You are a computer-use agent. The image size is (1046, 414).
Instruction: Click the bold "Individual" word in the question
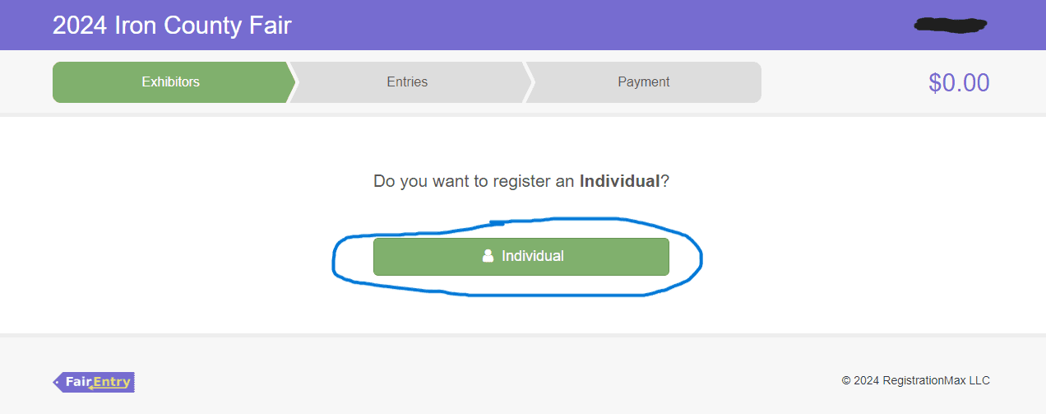(620, 181)
